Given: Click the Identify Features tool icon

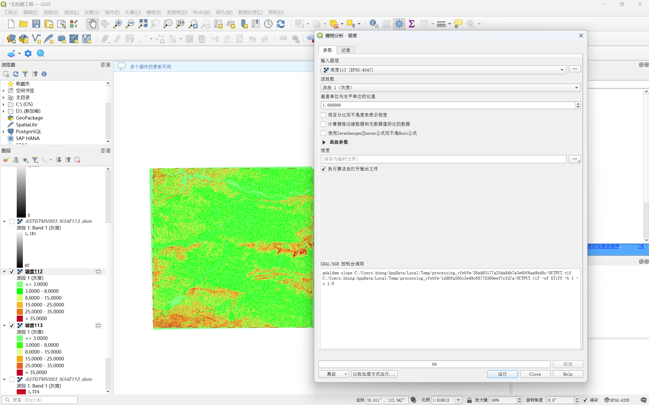Looking at the screenshot, I should pyautogui.click(x=374, y=24).
